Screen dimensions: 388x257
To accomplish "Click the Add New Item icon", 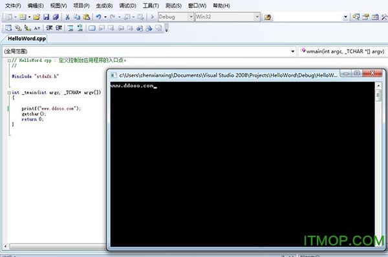I will point(23,17).
